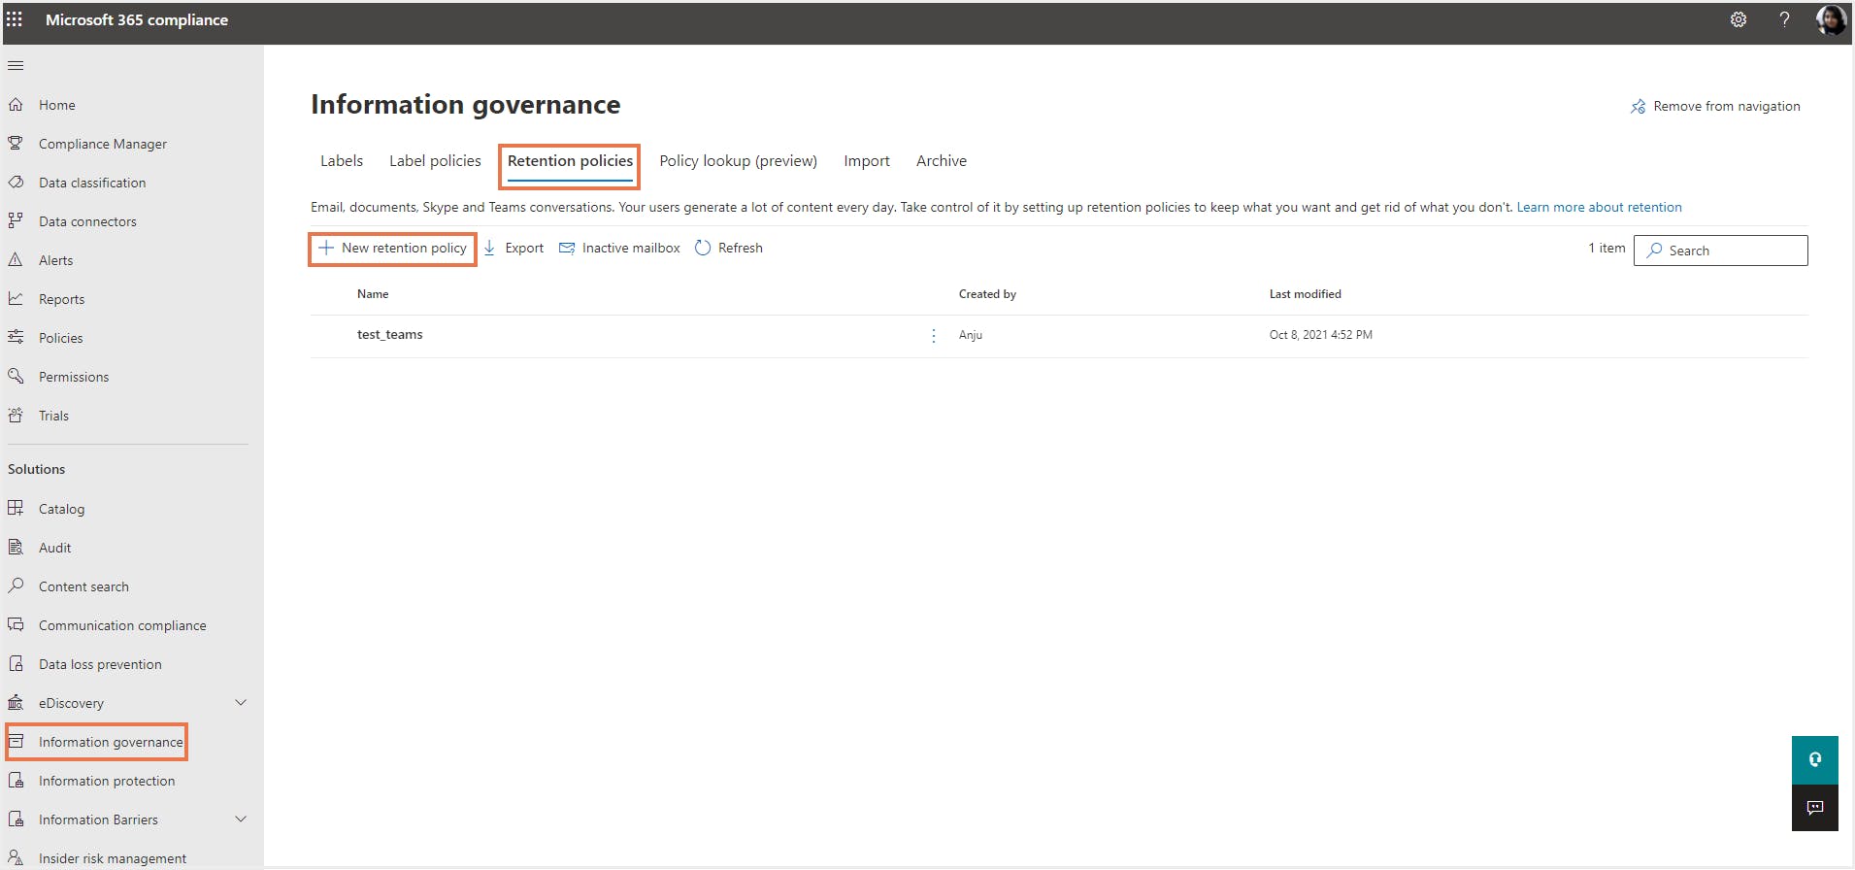Image resolution: width=1855 pixels, height=870 pixels.
Task: Sort by the Last modified column header
Action: 1306,294
